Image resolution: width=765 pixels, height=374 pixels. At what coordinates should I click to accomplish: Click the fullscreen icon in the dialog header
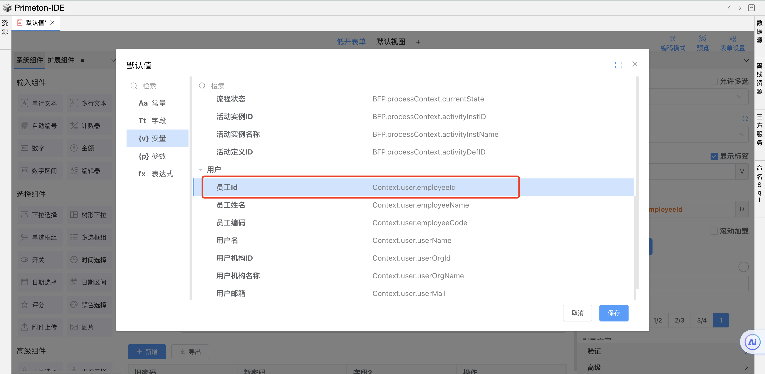point(618,65)
